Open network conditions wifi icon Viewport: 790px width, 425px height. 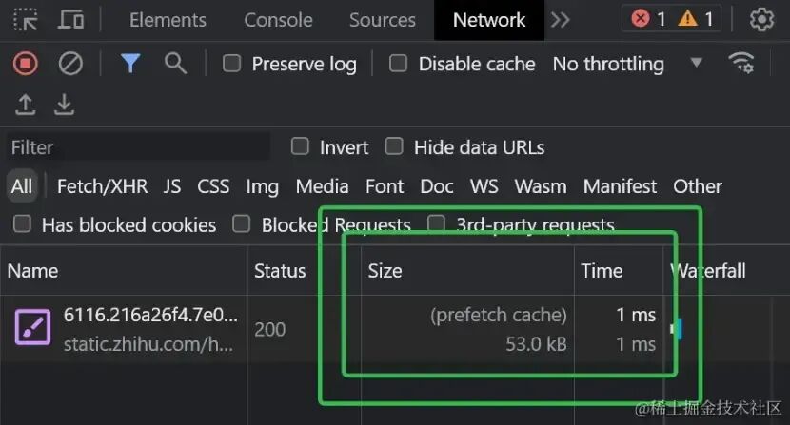(x=741, y=63)
